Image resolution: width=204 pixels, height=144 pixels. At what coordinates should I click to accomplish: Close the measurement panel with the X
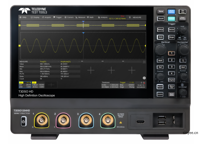[x=144, y=62]
